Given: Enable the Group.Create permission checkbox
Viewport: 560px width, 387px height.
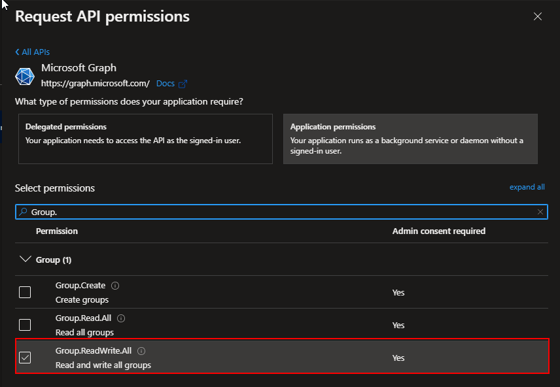Looking at the screenshot, I should click(25, 292).
